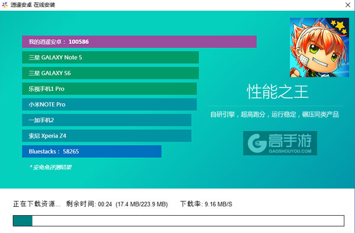Click the orange-haired game character thumbnail

(x=319, y=47)
